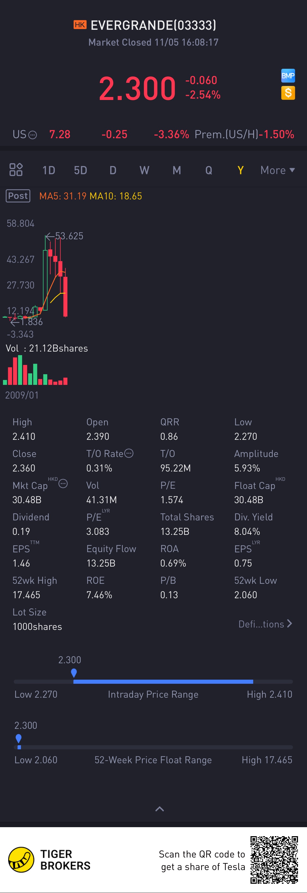
Task: Tap the blue BMP quote icon
Action: (x=288, y=76)
